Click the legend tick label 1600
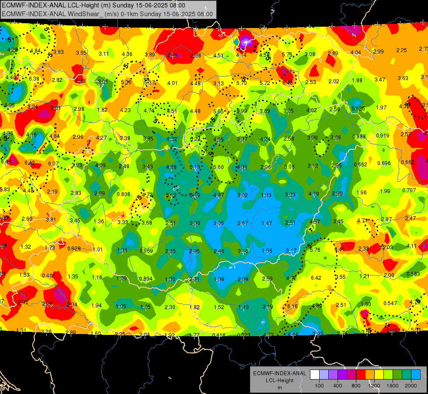 pos(393,386)
